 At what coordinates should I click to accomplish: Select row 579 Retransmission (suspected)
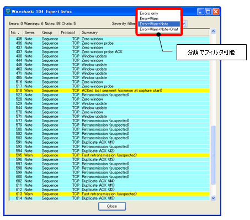click(109, 125)
